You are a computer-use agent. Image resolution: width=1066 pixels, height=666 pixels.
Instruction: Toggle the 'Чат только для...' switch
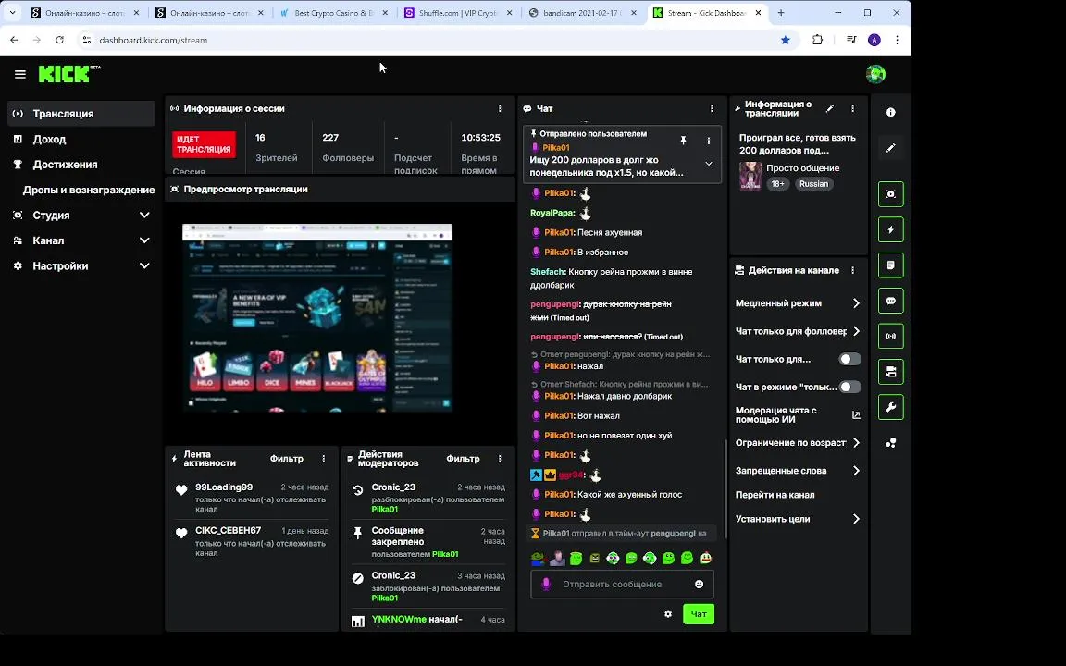pyautogui.click(x=849, y=359)
